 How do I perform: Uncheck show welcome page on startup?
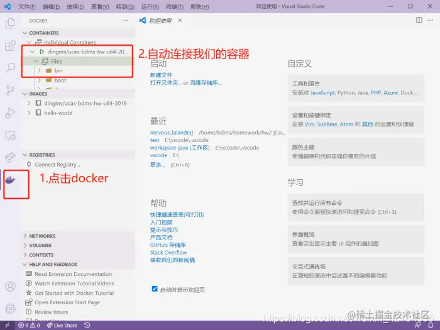pos(155,289)
